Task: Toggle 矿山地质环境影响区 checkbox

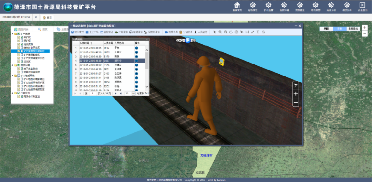Action: click(x=22, y=79)
